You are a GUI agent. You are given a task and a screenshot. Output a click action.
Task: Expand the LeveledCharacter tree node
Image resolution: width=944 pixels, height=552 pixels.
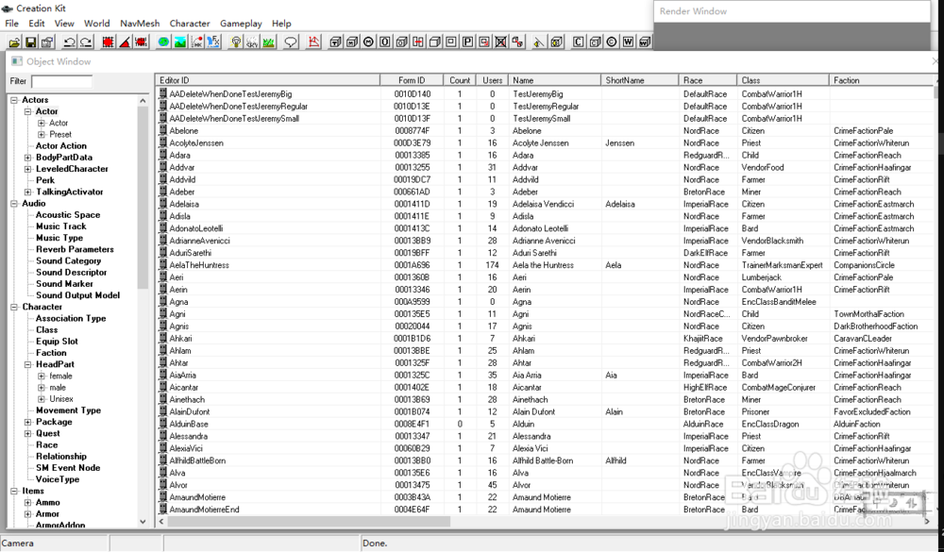pos(27,169)
